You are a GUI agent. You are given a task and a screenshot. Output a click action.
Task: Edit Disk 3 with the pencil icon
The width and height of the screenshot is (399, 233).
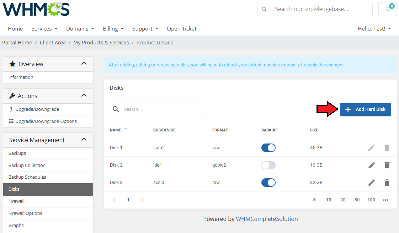pyautogui.click(x=372, y=183)
